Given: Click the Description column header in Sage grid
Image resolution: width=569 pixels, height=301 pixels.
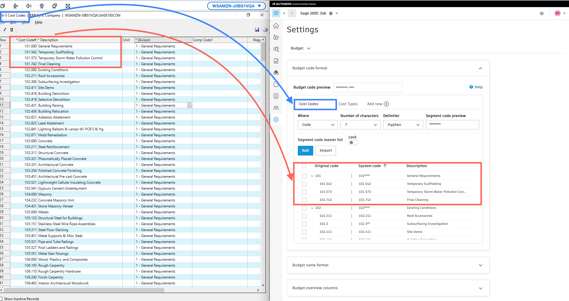Looking at the screenshot, I should click(80, 40).
